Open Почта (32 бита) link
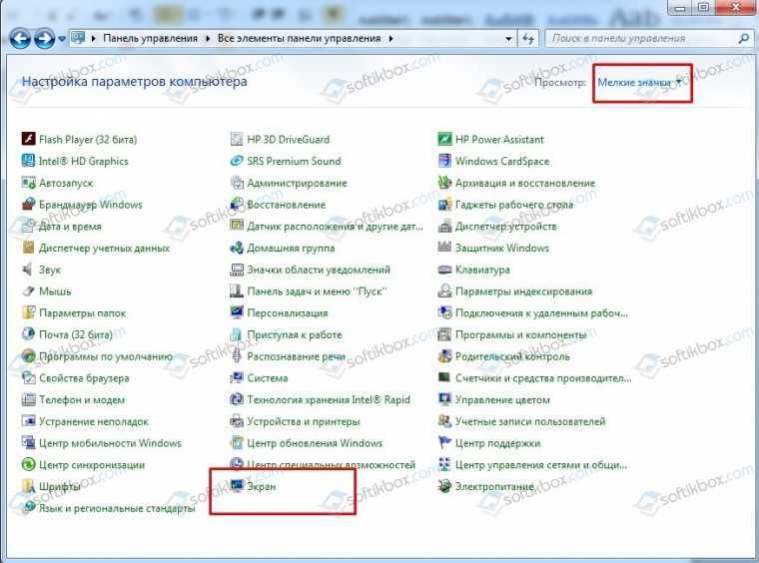 click(x=76, y=334)
